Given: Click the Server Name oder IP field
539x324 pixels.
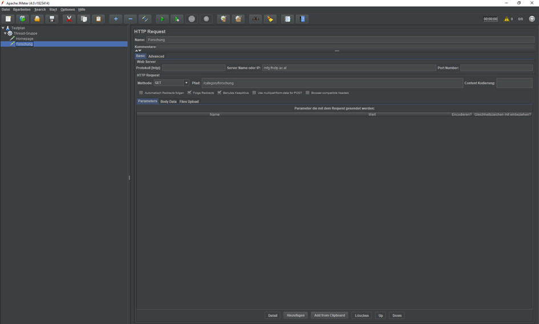Looking at the screenshot, I should click(349, 68).
